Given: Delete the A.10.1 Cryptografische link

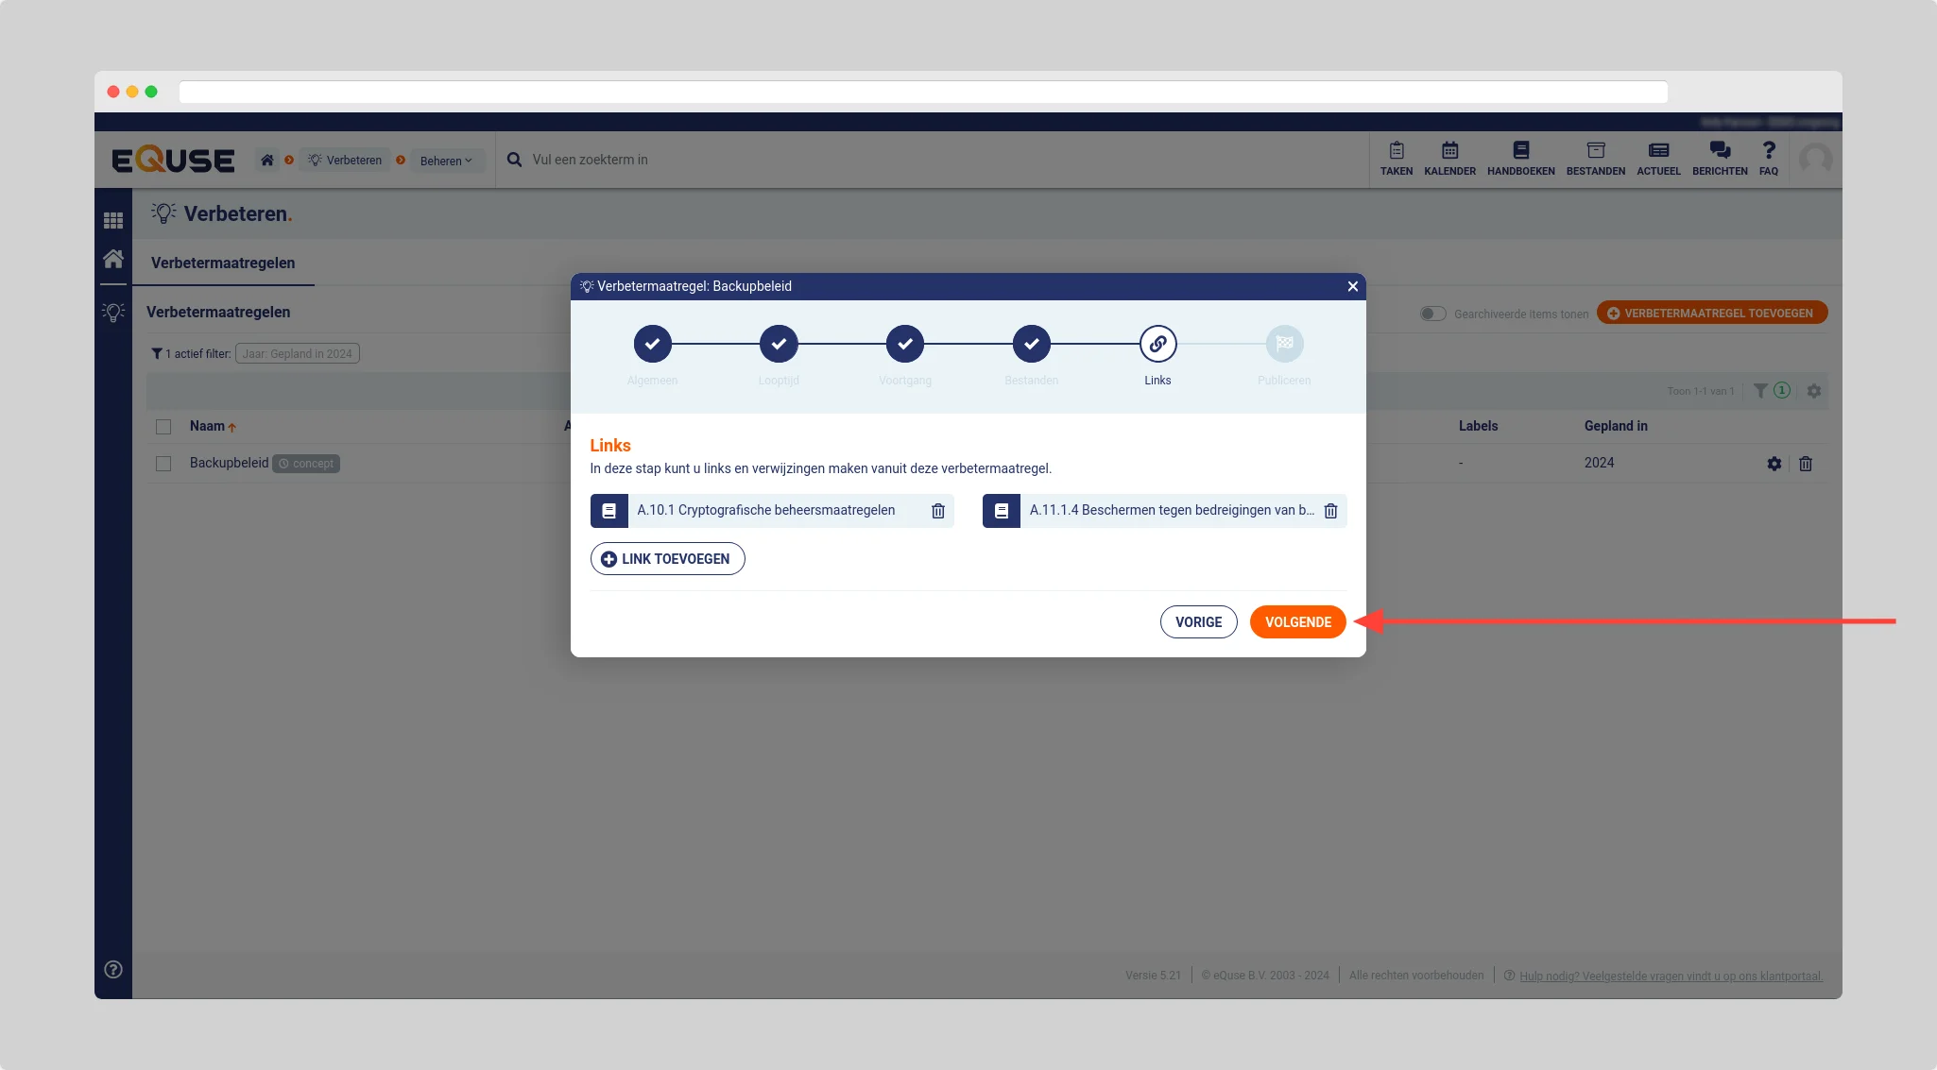Looking at the screenshot, I should pos(937,511).
